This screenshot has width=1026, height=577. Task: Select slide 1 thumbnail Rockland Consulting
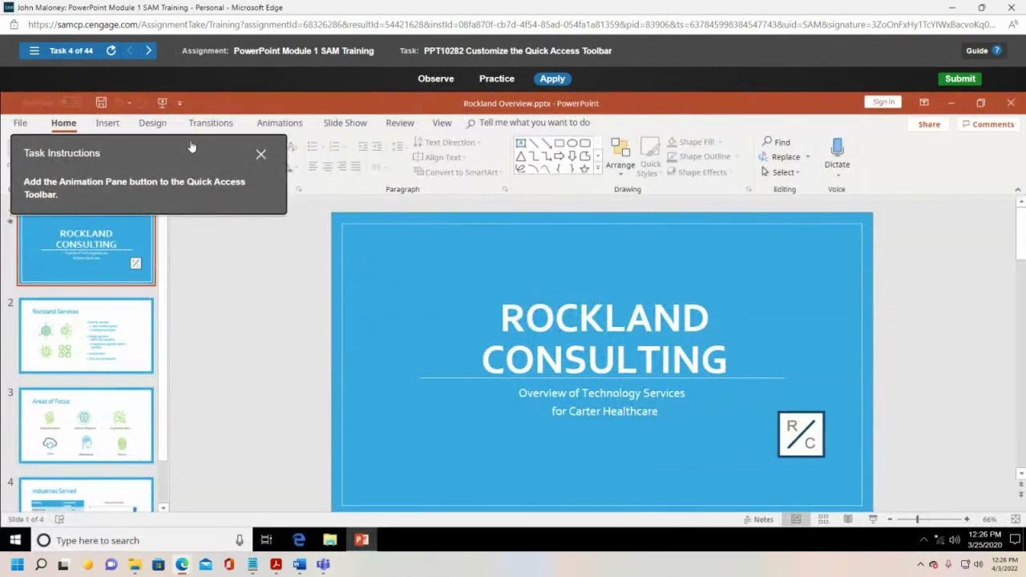[x=87, y=250]
